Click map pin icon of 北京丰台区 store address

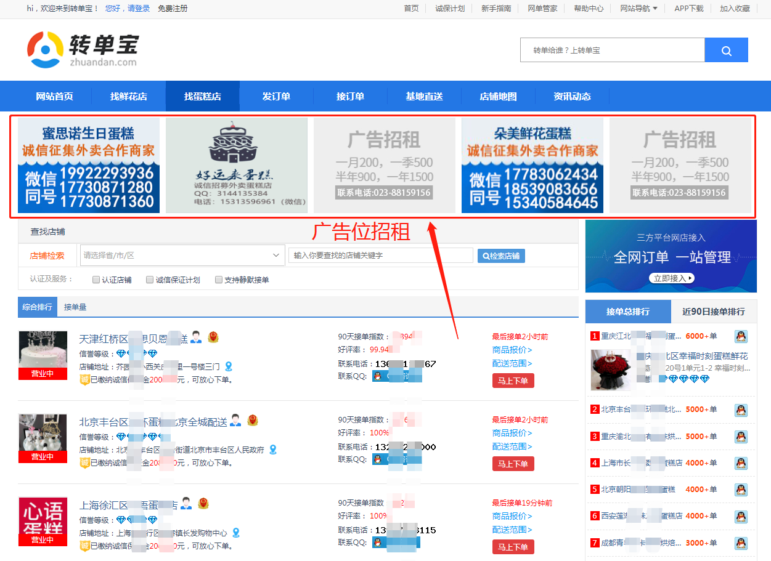273,450
